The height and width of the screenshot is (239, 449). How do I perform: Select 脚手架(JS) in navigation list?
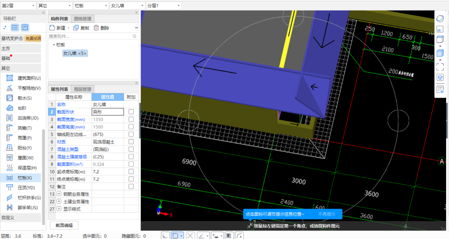(x=22, y=207)
